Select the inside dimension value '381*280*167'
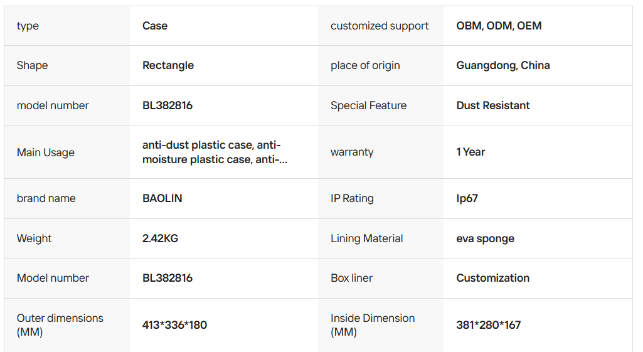This screenshot has width=643, height=352. coord(489,325)
